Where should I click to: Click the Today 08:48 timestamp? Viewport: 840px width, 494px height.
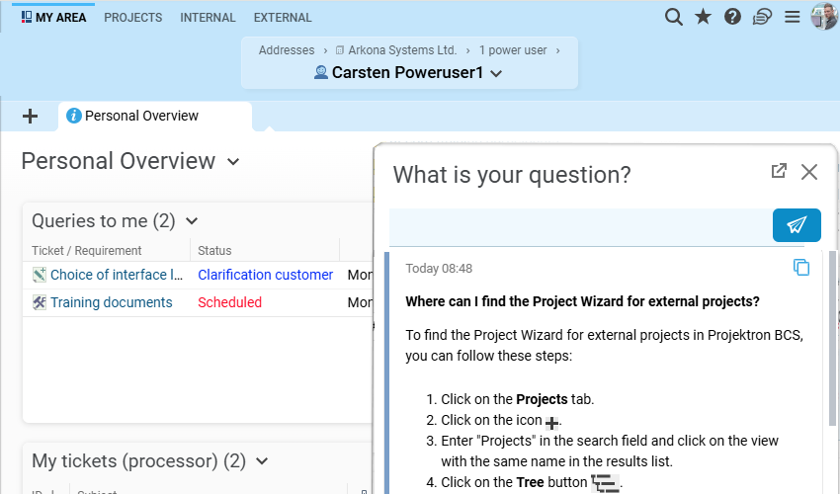tap(439, 269)
